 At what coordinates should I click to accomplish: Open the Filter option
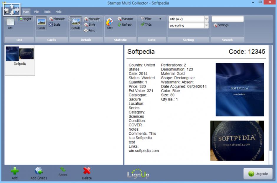pyautogui.click(x=146, y=19)
